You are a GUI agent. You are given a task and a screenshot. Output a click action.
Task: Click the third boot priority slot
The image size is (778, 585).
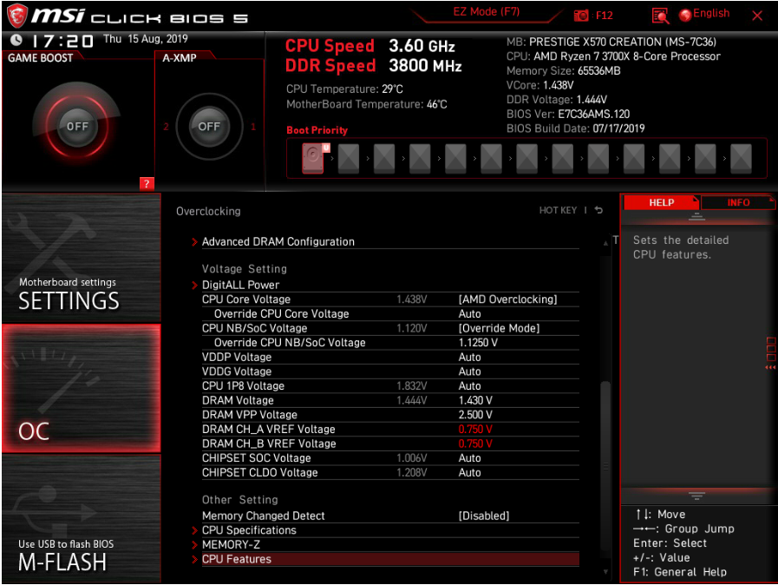click(x=384, y=159)
